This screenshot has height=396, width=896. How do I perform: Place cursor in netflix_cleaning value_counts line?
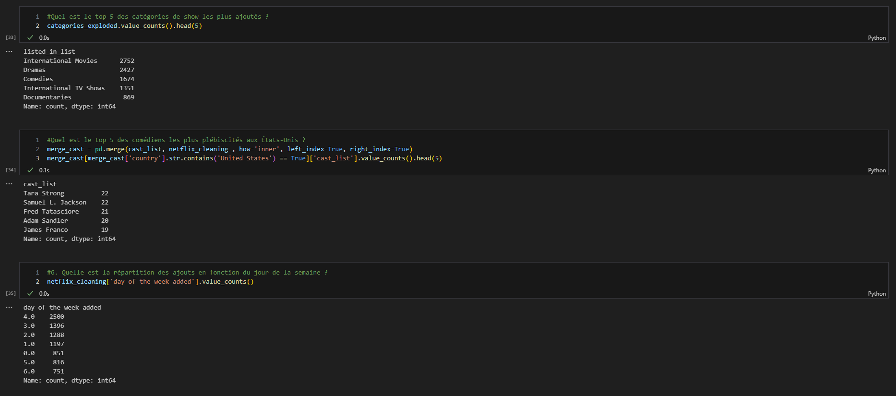coord(150,282)
